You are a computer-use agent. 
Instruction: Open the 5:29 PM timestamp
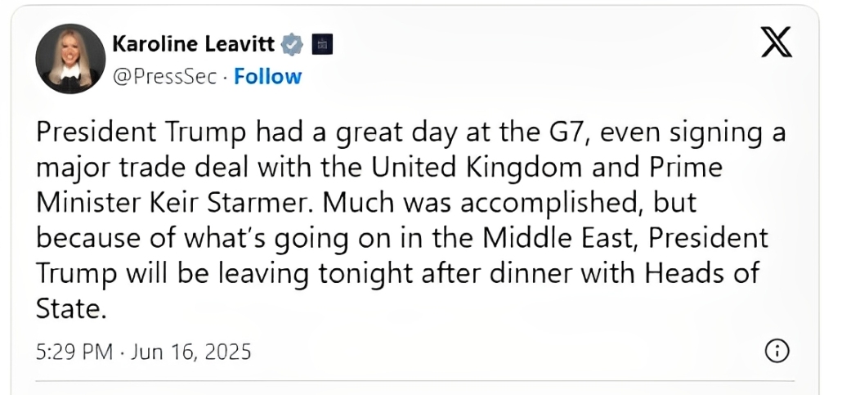[x=74, y=352]
